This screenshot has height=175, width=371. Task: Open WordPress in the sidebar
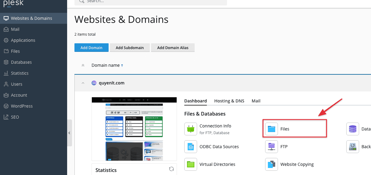(22, 106)
